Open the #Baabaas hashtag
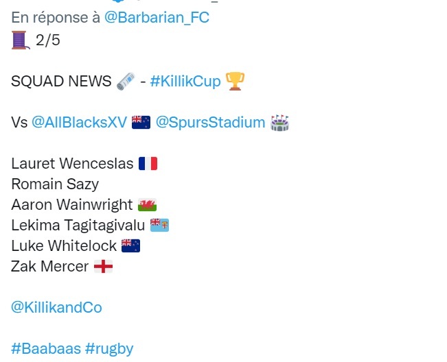447x362 pixels. coord(45,348)
